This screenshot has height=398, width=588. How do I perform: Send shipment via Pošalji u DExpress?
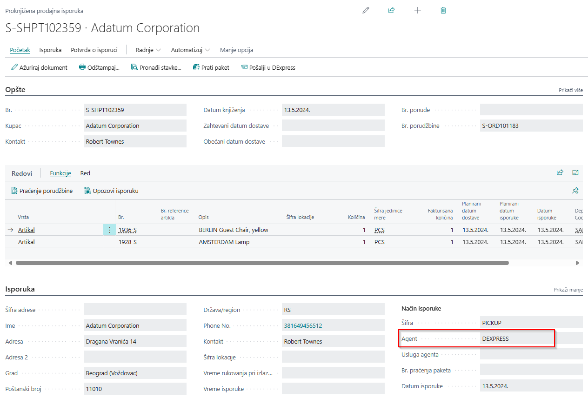point(268,67)
